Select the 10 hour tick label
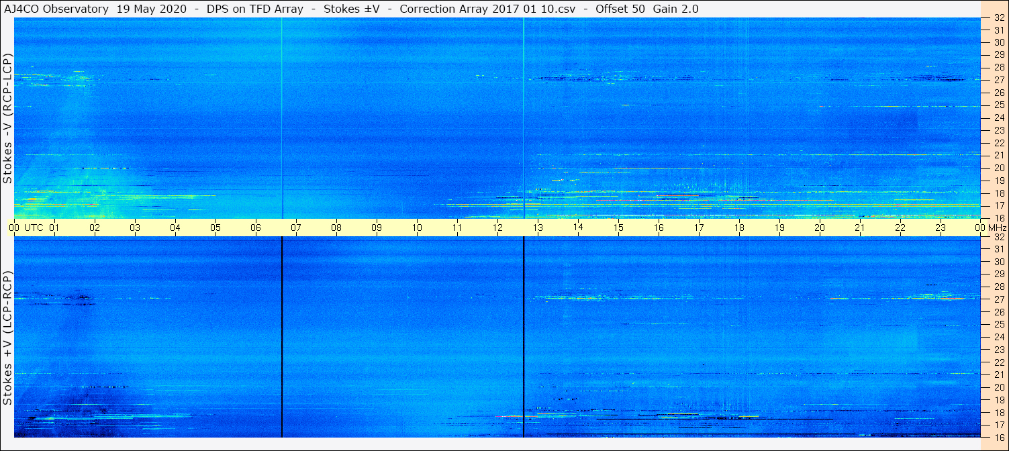1009x451 pixels. [x=417, y=228]
